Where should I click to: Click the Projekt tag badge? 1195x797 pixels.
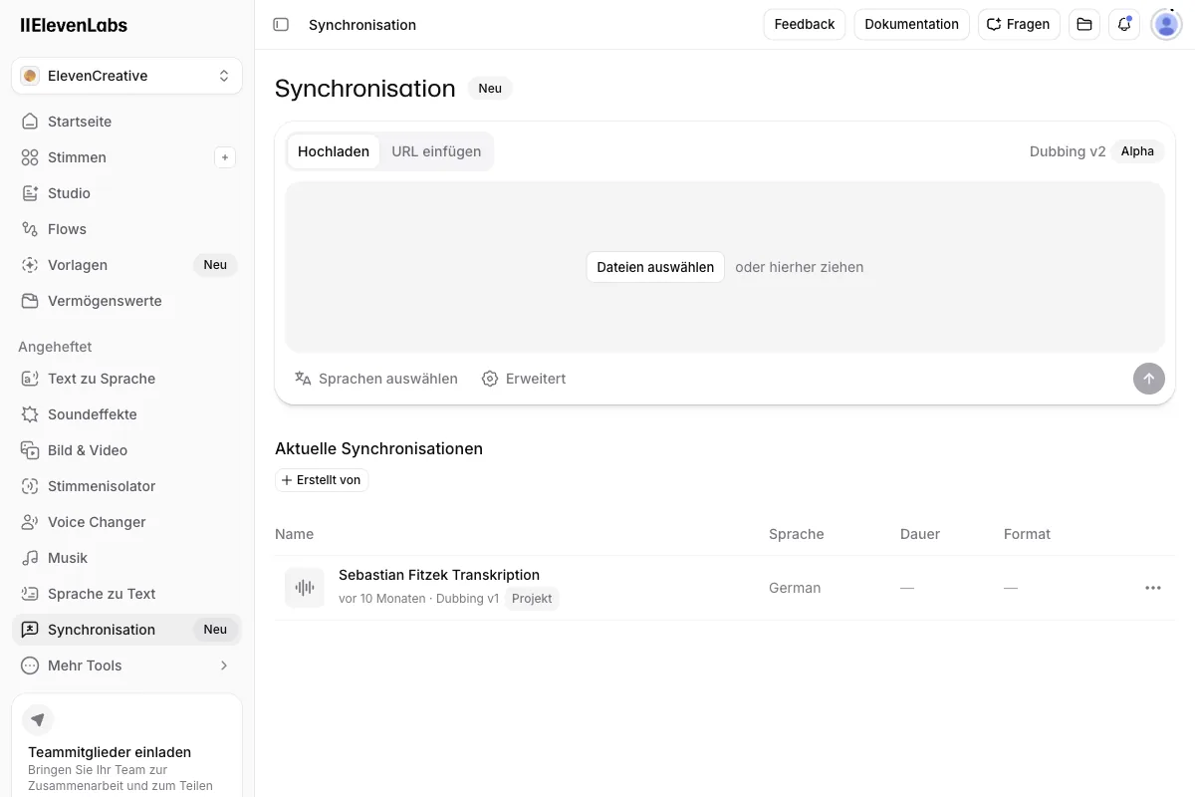[532, 599]
